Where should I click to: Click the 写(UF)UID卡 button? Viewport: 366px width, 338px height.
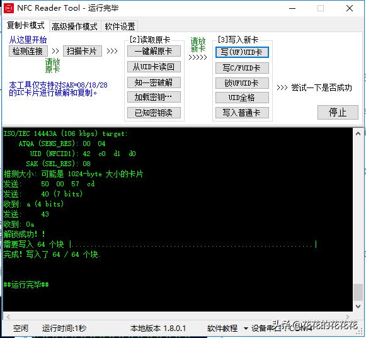coord(242,52)
